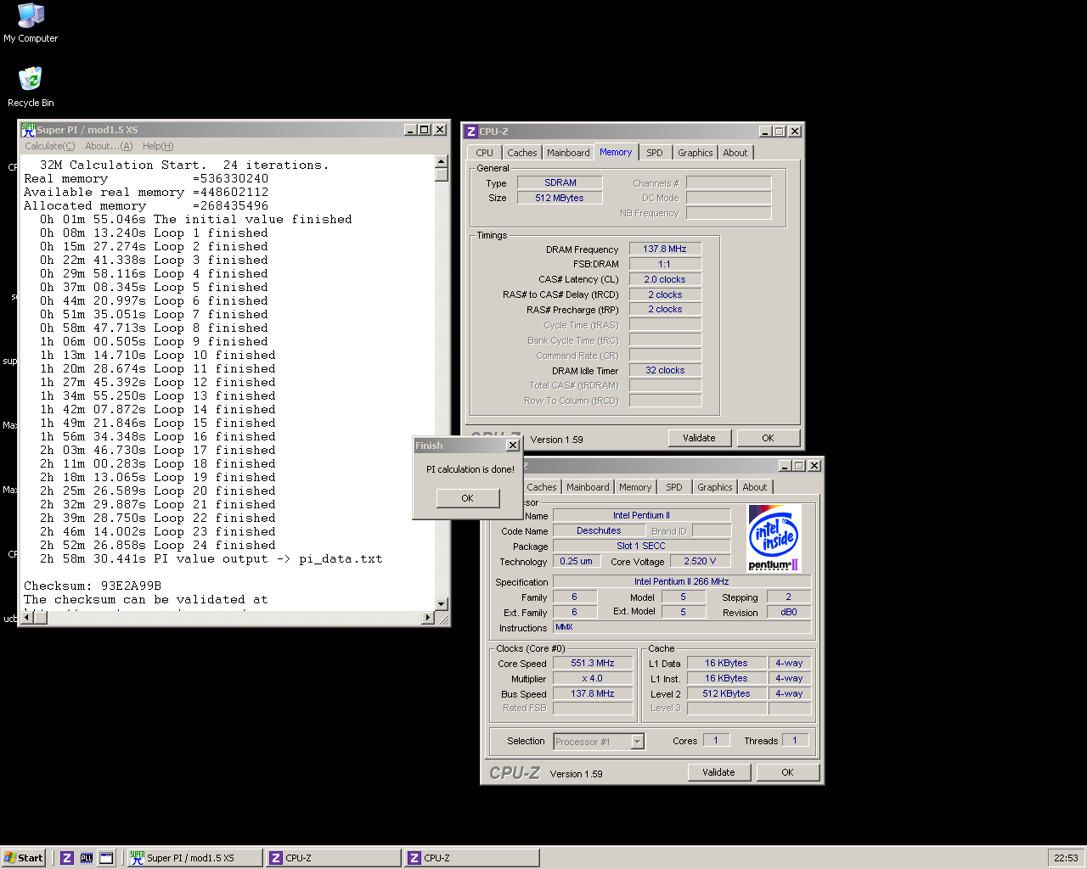
Task: Click Validate in lower CPU-Z window
Action: coord(718,772)
